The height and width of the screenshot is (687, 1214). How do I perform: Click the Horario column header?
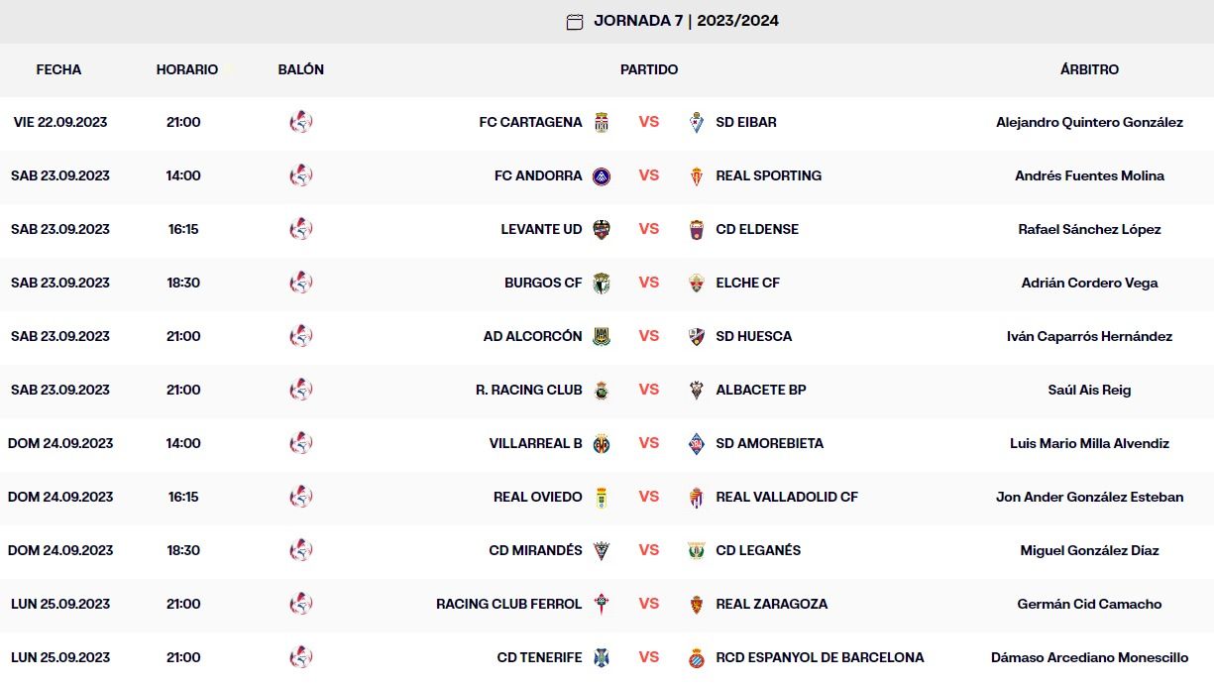point(186,69)
